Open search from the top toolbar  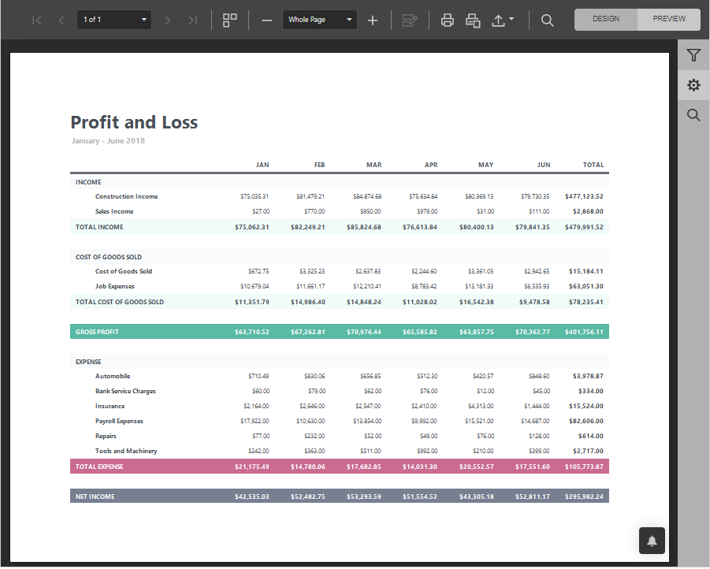coord(548,20)
